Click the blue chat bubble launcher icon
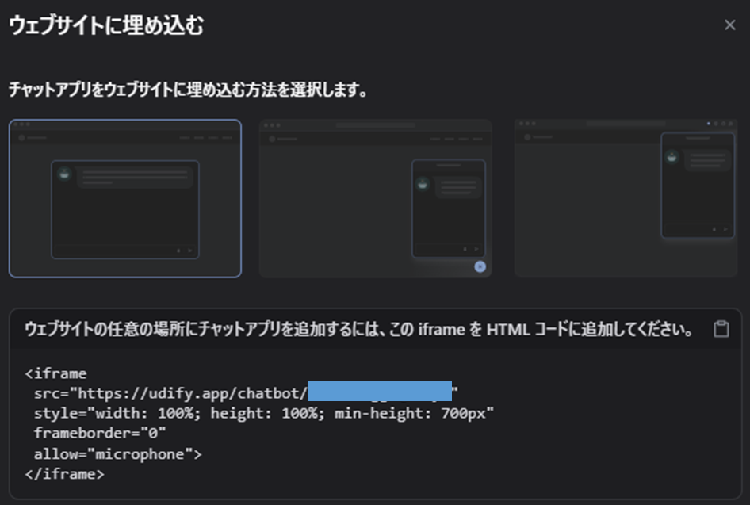The image size is (750, 505). pos(480,266)
